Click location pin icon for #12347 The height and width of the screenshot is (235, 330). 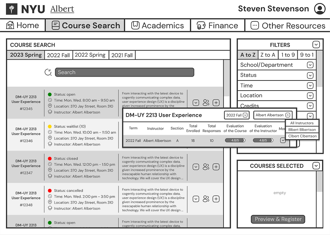pos(50,170)
